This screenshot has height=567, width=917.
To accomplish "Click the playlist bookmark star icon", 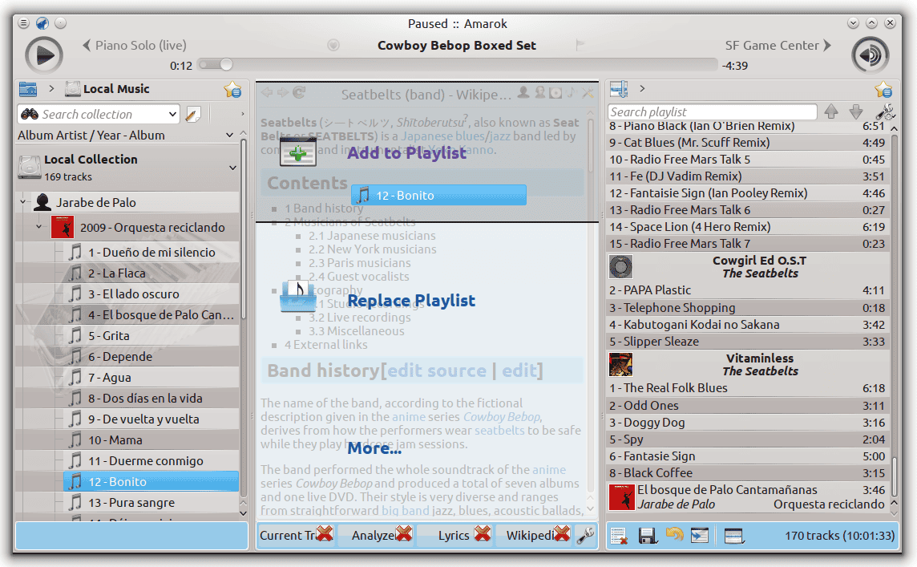I will 883,90.
